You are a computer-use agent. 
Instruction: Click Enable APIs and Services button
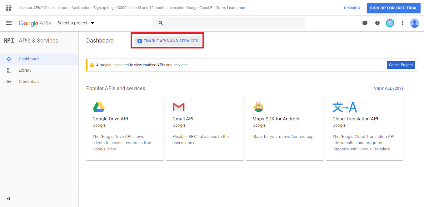click(x=167, y=41)
